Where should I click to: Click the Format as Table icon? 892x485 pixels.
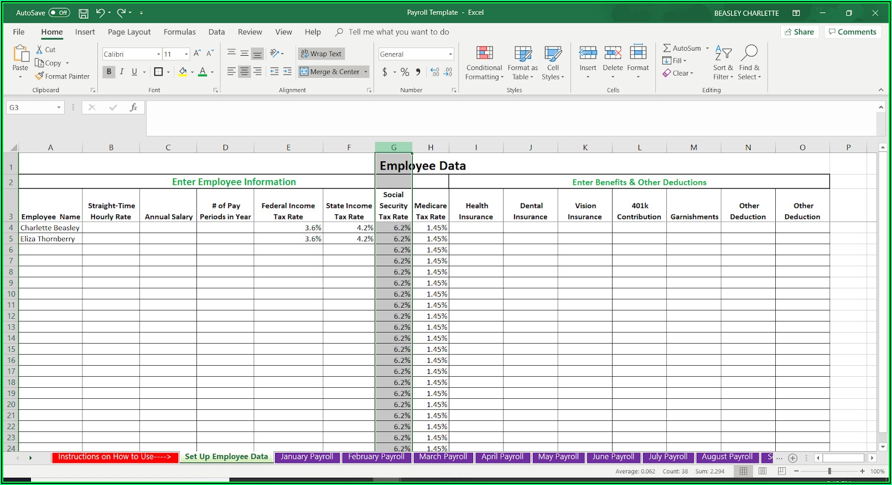[522, 62]
